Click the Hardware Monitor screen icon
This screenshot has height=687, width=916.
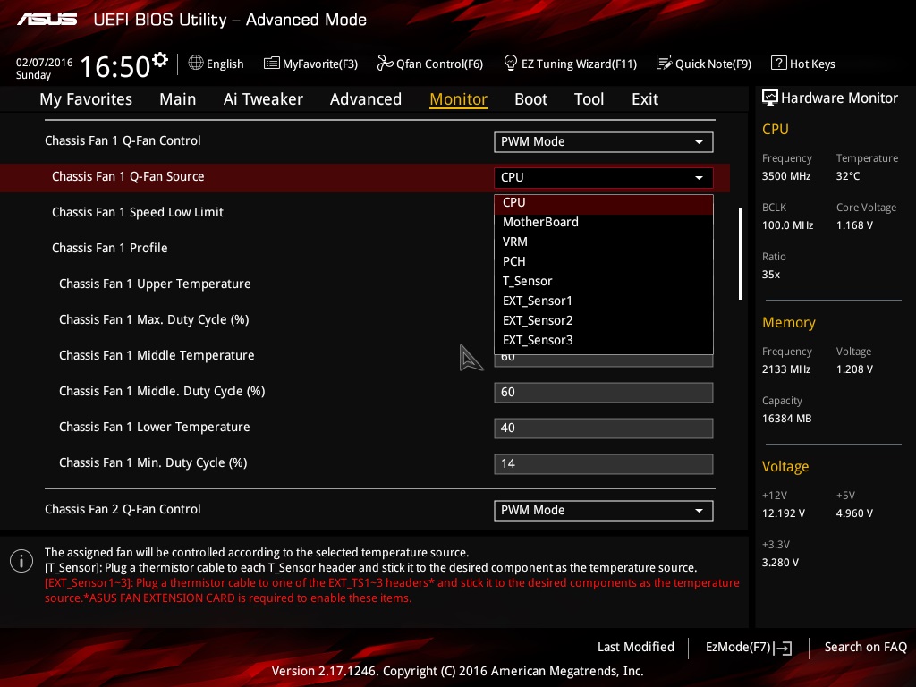pyautogui.click(x=769, y=98)
